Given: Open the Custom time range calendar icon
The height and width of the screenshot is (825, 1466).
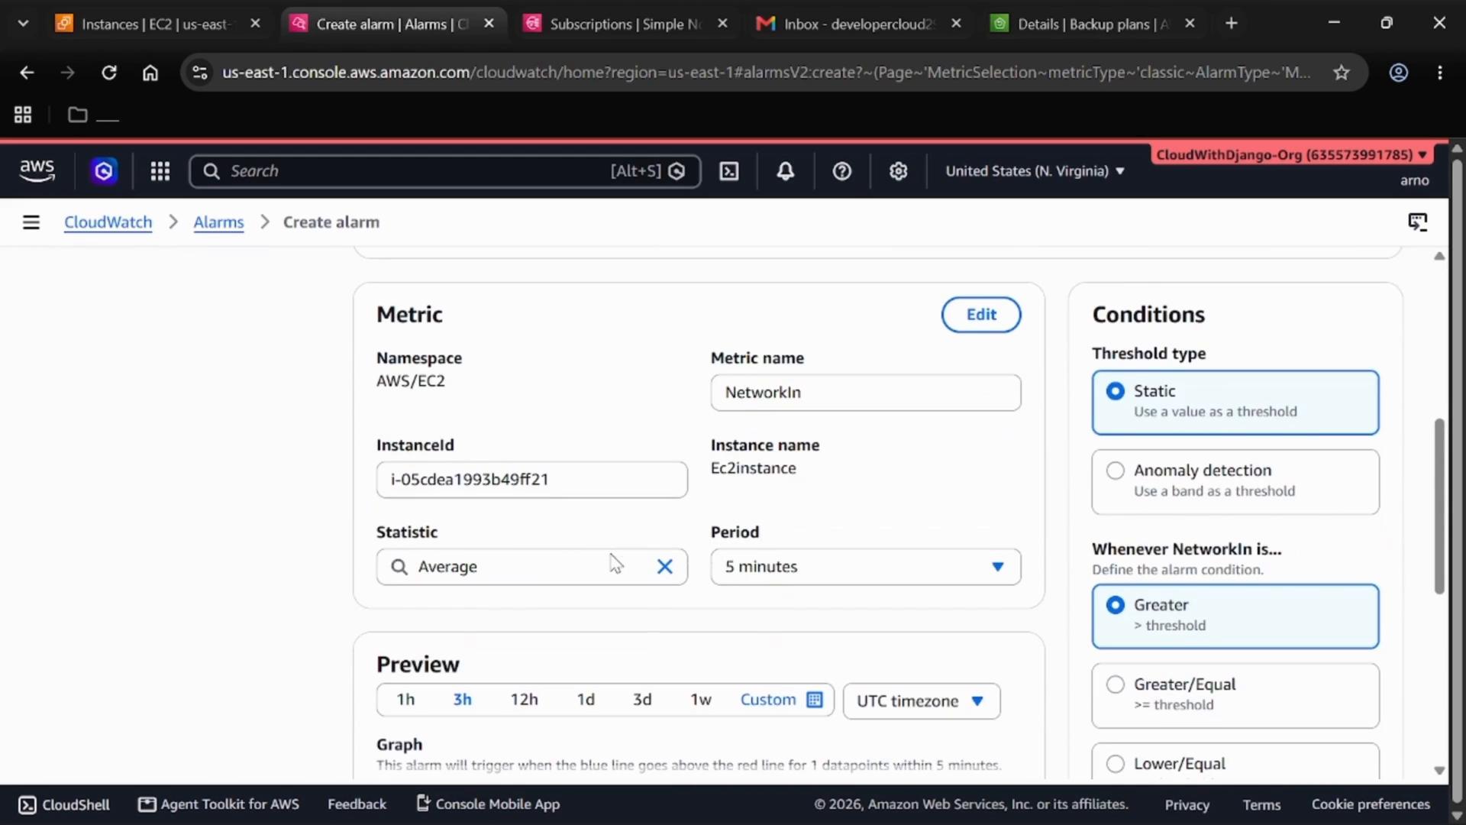Looking at the screenshot, I should coord(815,700).
